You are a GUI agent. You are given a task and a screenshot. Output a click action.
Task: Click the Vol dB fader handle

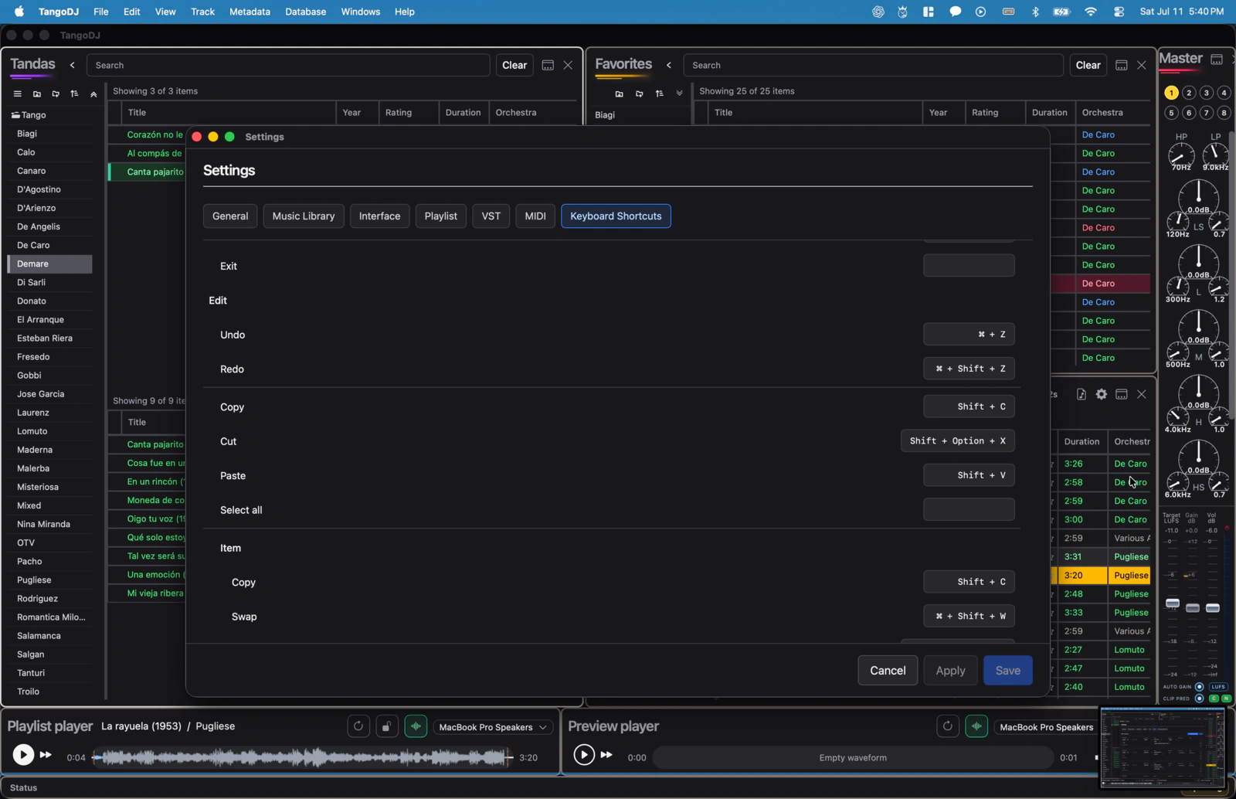pos(1213,608)
